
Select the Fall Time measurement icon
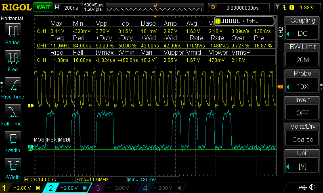point(13,112)
